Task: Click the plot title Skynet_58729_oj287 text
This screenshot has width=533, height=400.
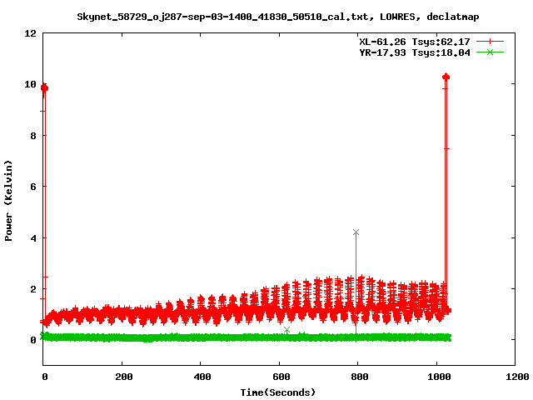Action: click(x=277, y=17)
